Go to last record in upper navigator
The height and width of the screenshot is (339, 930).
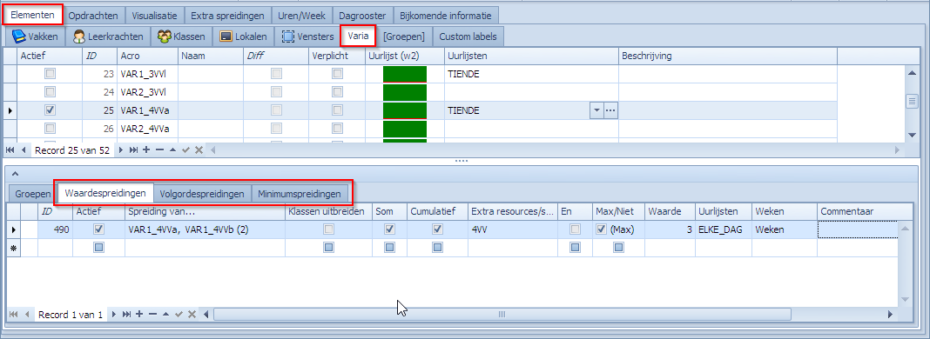135,150
